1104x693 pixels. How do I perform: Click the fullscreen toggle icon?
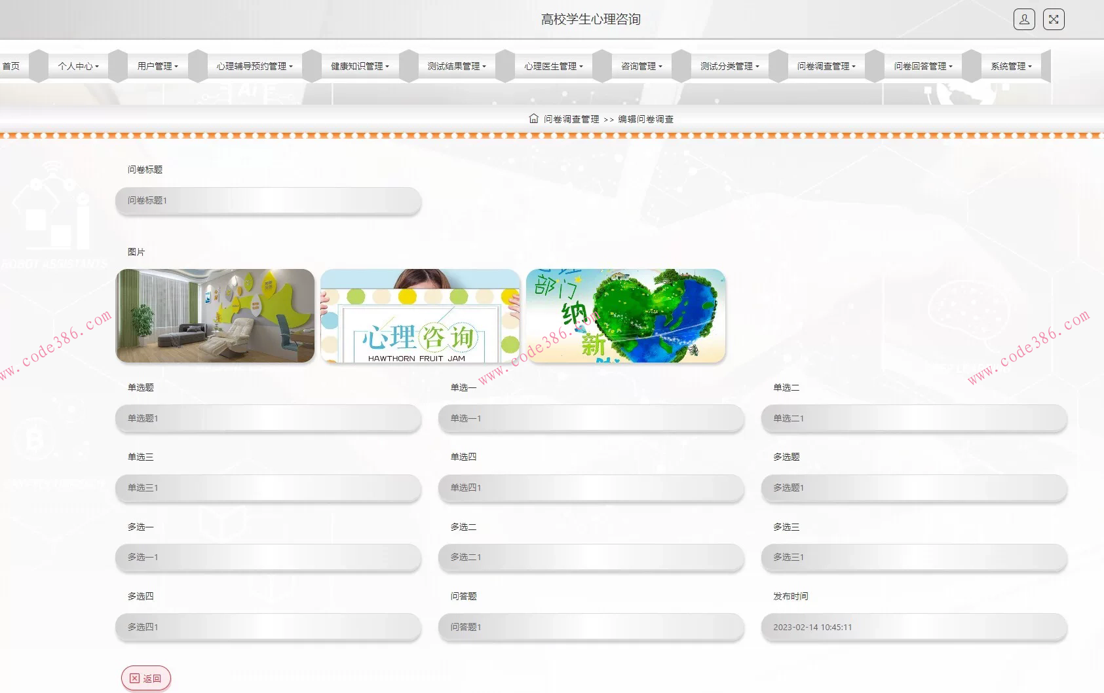coord(1054,20)
